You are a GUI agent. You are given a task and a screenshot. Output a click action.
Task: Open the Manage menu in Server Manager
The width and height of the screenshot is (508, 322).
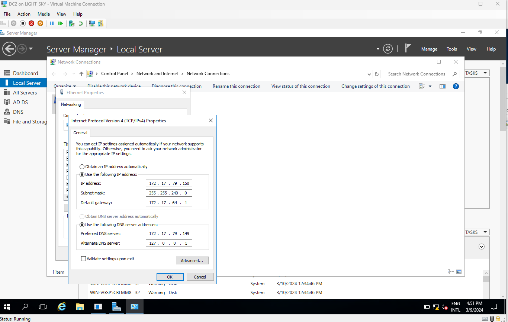click(x=429, y=49)
